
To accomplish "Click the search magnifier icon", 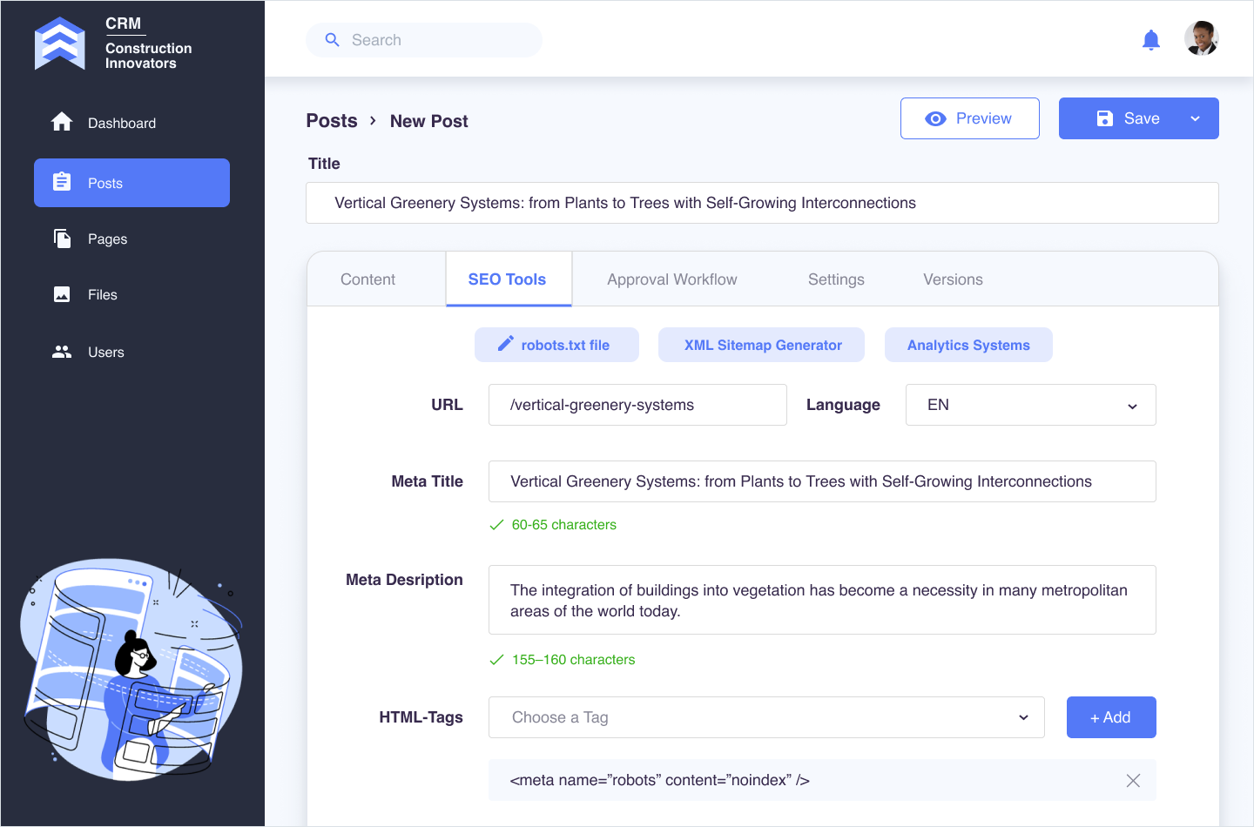I will point(332,40).
